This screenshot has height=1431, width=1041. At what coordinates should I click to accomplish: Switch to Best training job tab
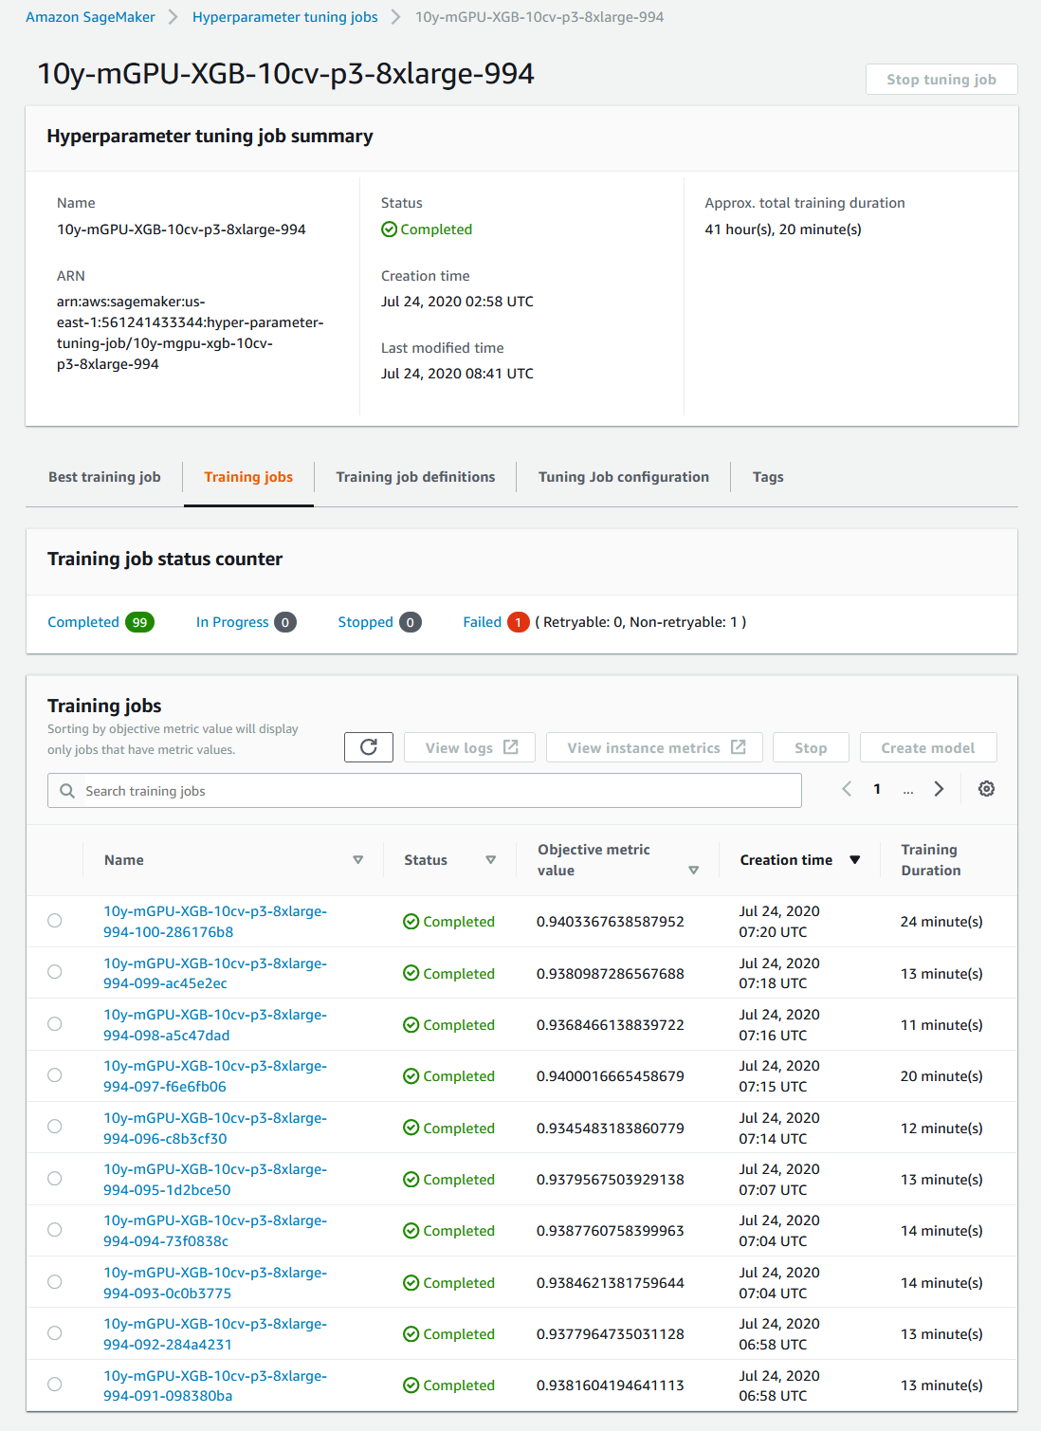[104, 477]
